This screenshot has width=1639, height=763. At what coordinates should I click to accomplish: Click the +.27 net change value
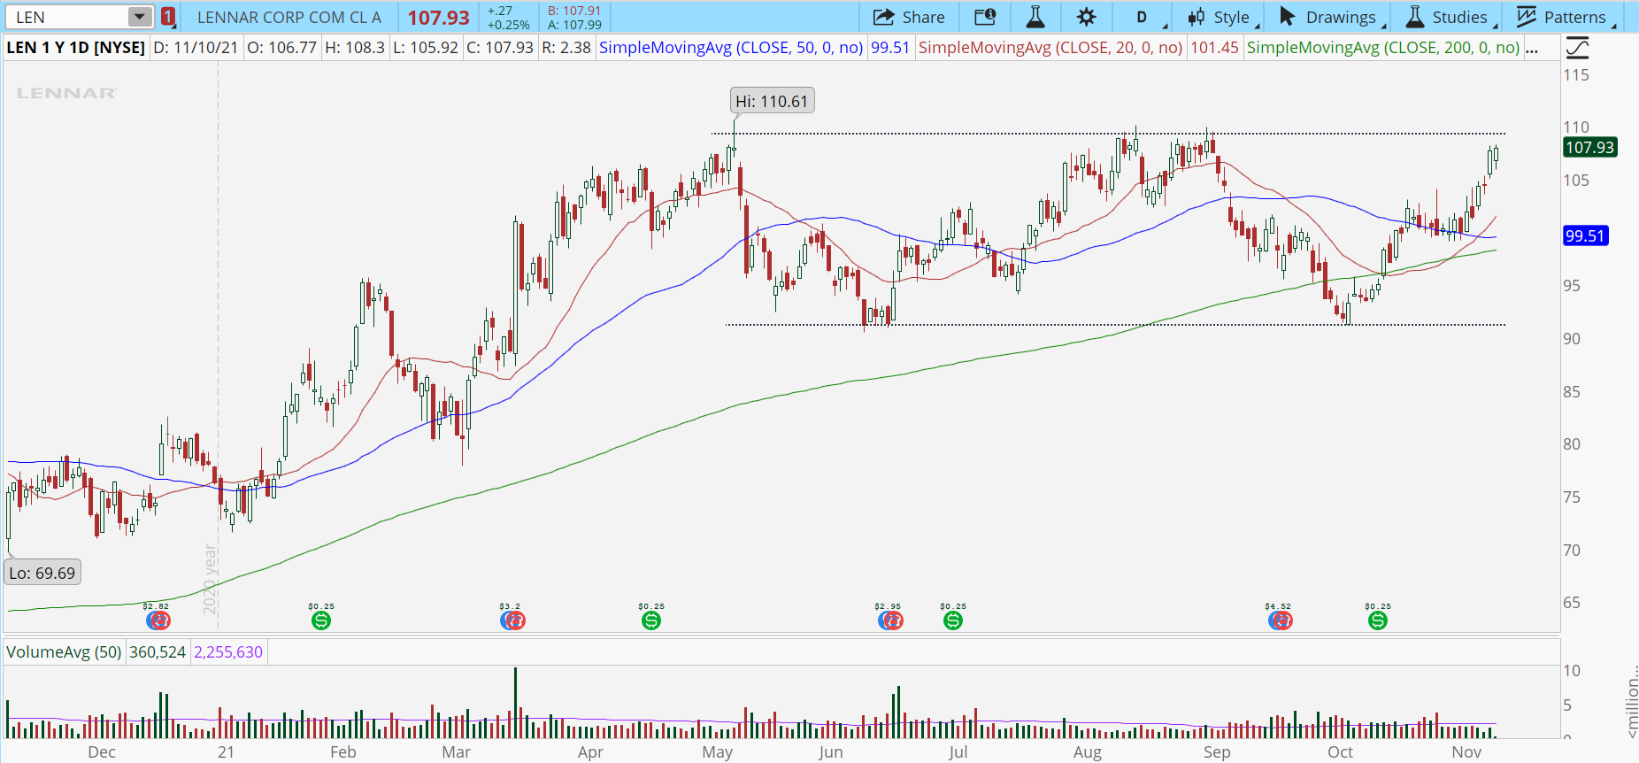[500, 11]
